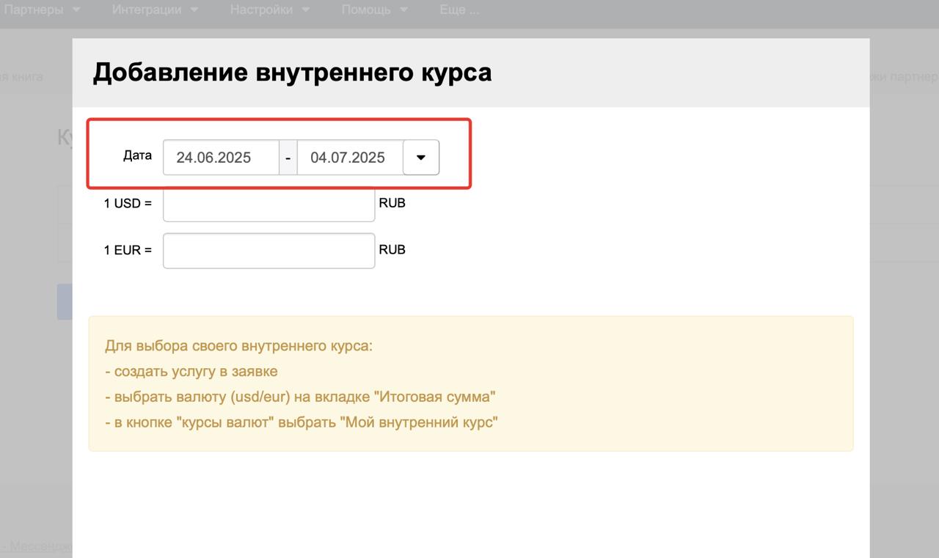
Task: Open the Партнеры menu in top bar
Action: (42, 10)
